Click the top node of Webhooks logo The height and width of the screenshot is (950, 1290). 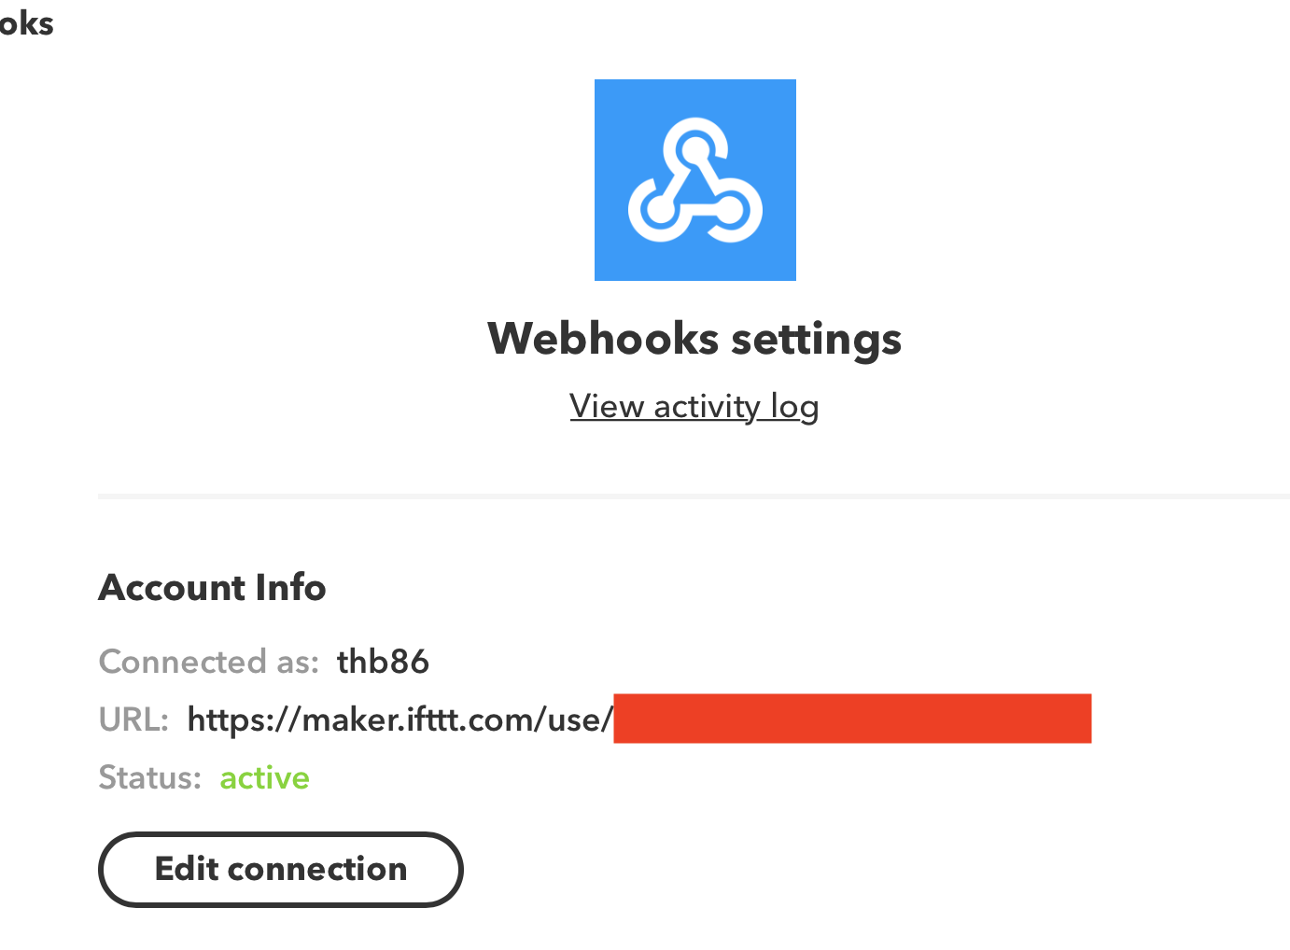click(x=694, y=149)
